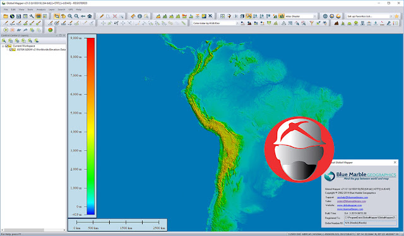This screenshot has width=404, height=236.
Task: Click the Zoom In magnifier icon
Action: click(x=70, y=16)
